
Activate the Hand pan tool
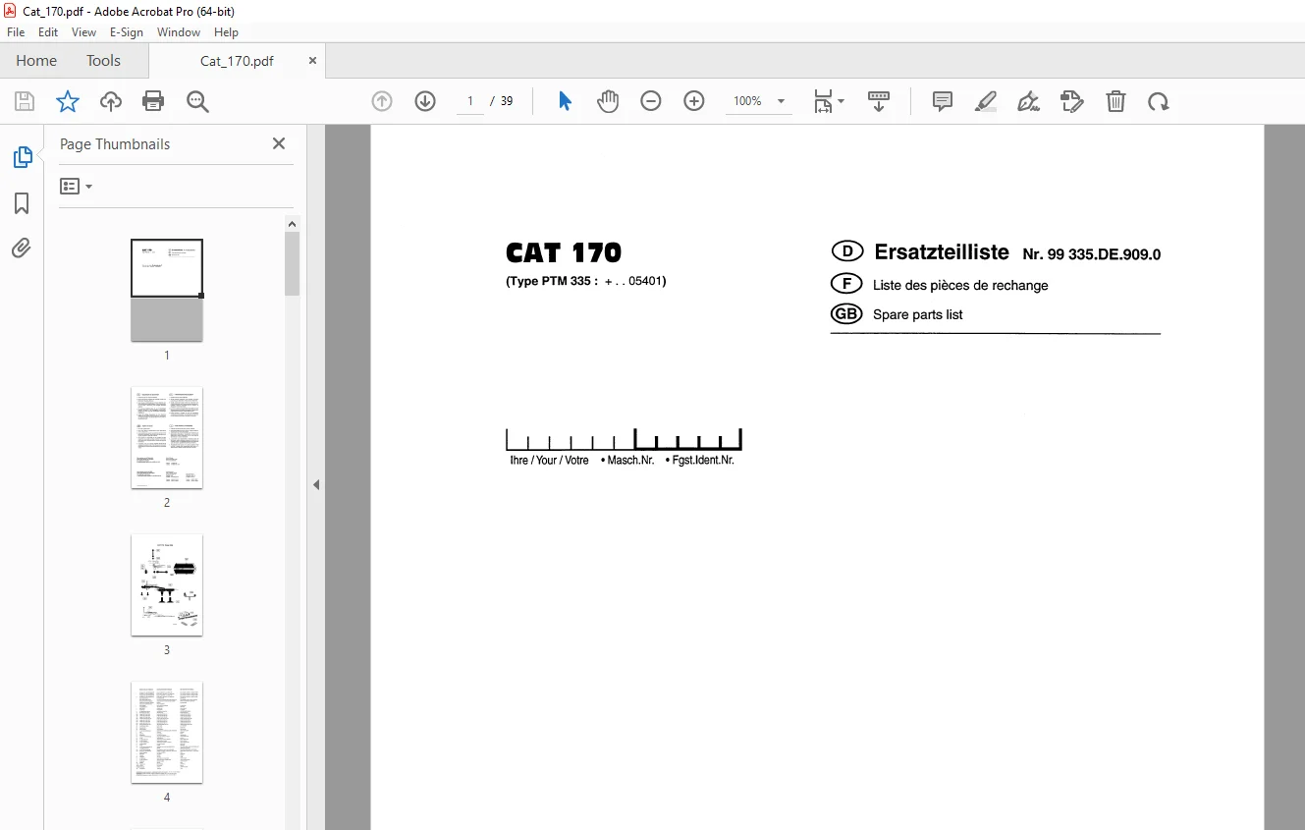[x=608, y=101]
